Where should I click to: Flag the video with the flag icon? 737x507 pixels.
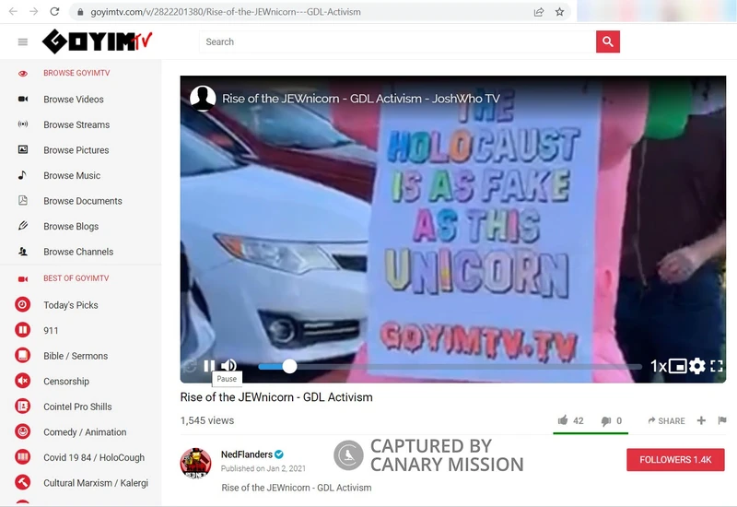(x=721, y=420)
